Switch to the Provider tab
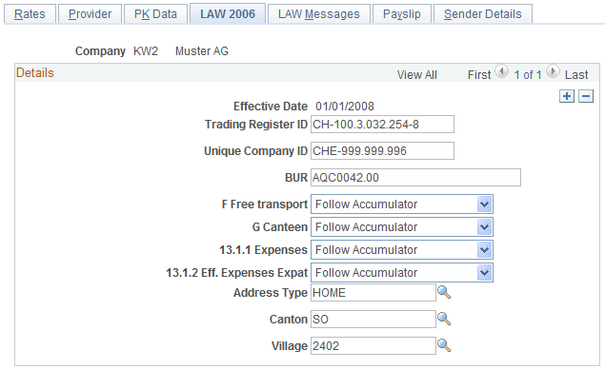Image resolution: width=605 pixels, height=370 pixels. (x=90, y=14)
